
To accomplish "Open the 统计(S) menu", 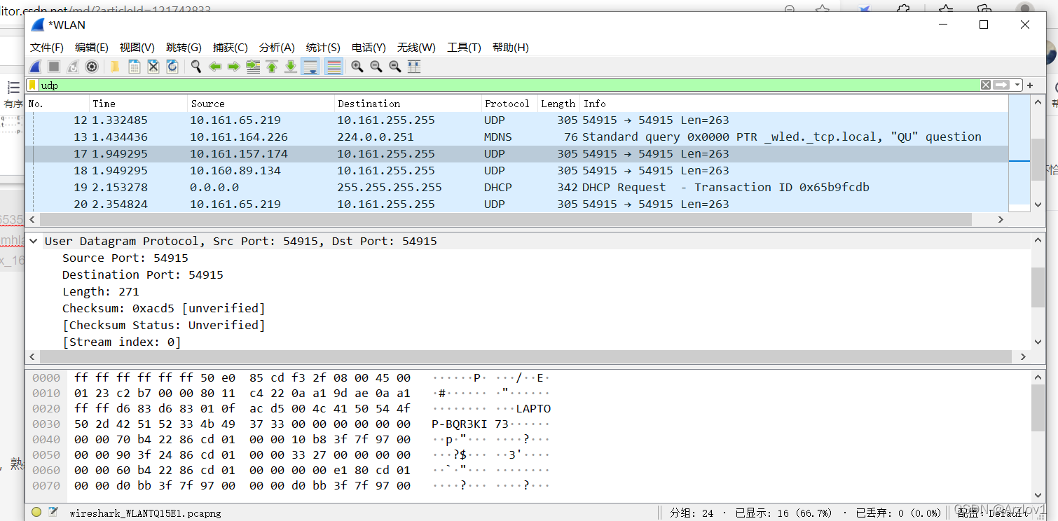I will click(323, 48).
